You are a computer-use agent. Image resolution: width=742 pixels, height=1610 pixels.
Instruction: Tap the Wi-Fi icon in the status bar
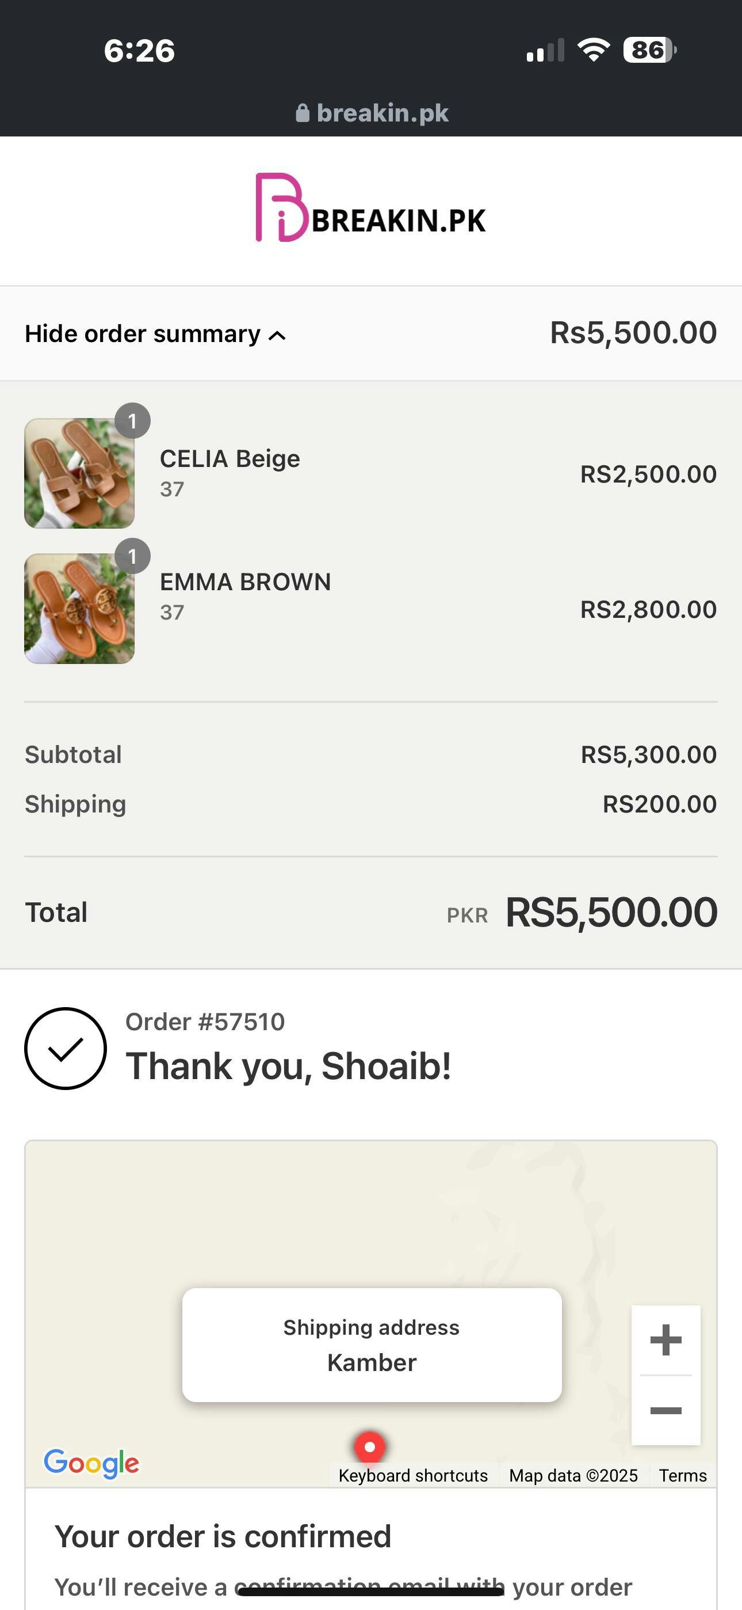594,50
